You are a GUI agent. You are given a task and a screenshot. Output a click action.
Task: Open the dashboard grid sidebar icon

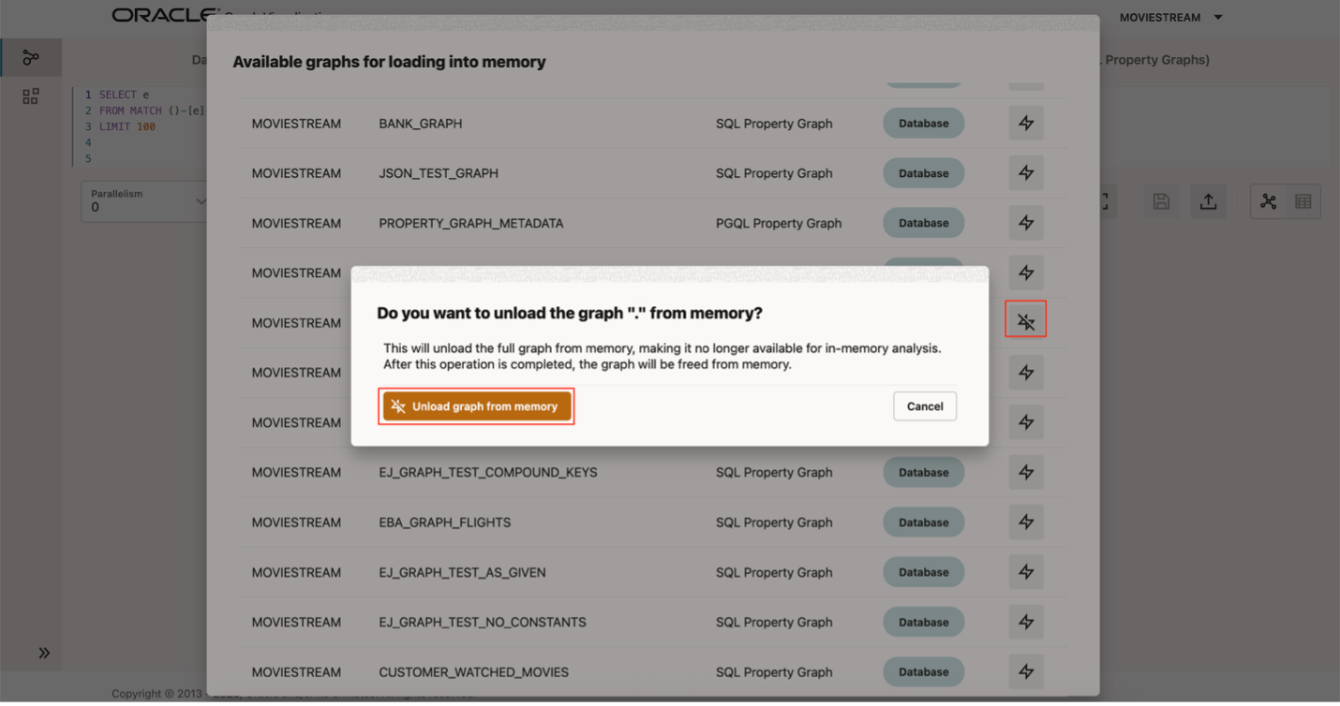click(x=31, y=96)
